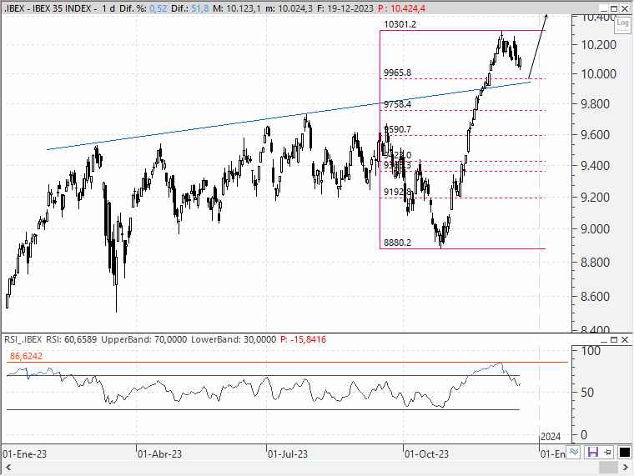Click the Dif. % value 0,52

pos(158,8)
